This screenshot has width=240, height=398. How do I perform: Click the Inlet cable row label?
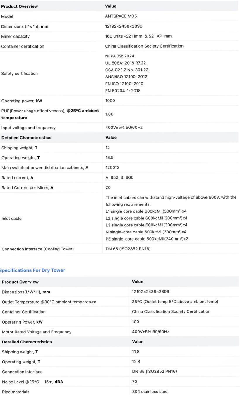11,219
